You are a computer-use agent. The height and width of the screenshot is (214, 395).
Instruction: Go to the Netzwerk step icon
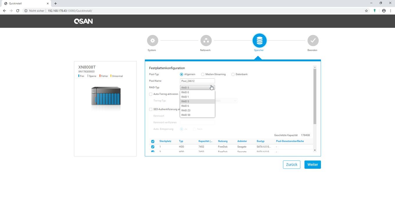coord(206,40)
